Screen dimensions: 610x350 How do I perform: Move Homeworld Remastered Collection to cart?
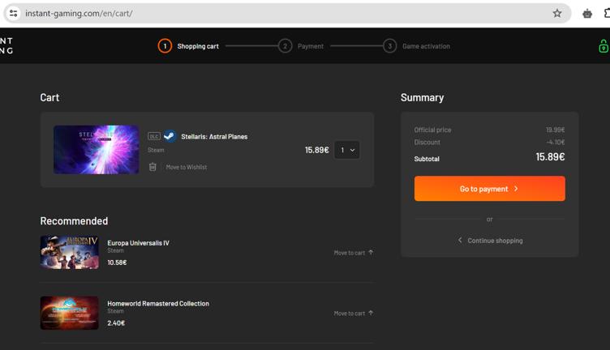353,313
